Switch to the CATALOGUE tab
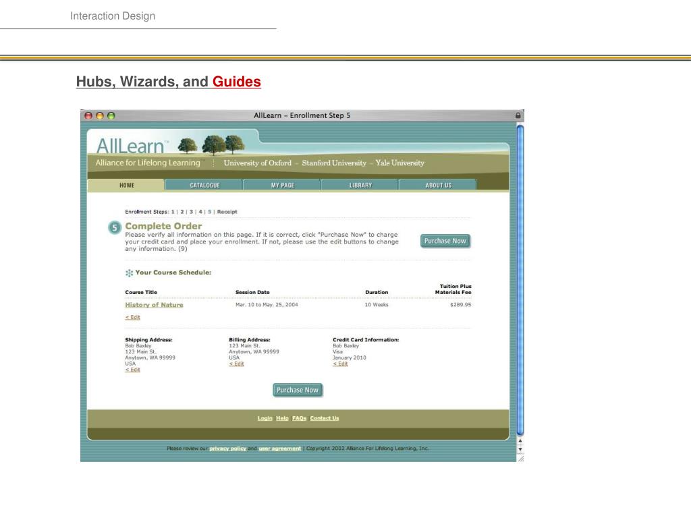 click(204, 185)
